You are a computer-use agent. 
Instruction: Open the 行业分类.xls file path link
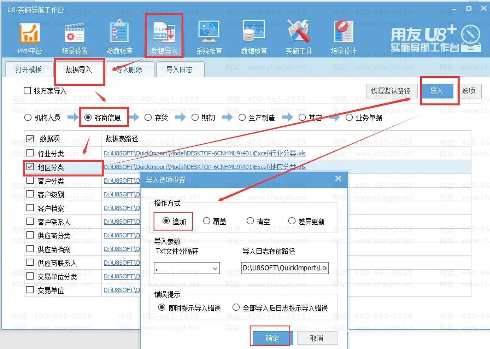point(204,153)
